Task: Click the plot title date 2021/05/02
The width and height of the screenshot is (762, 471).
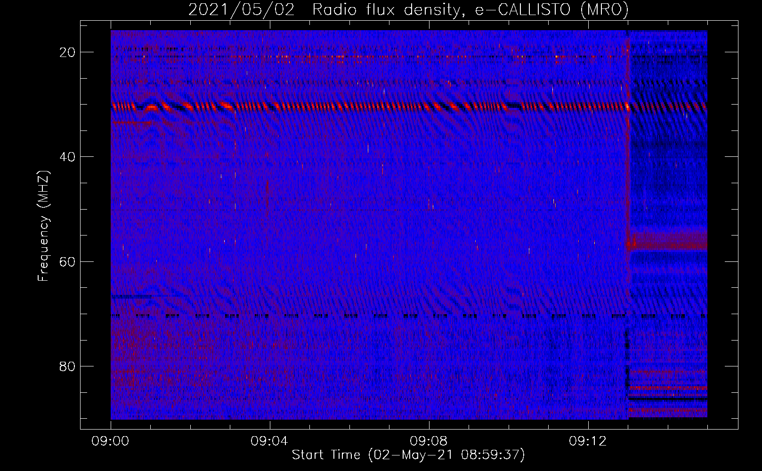Action: pyautogui.click(x=242, y=9)
